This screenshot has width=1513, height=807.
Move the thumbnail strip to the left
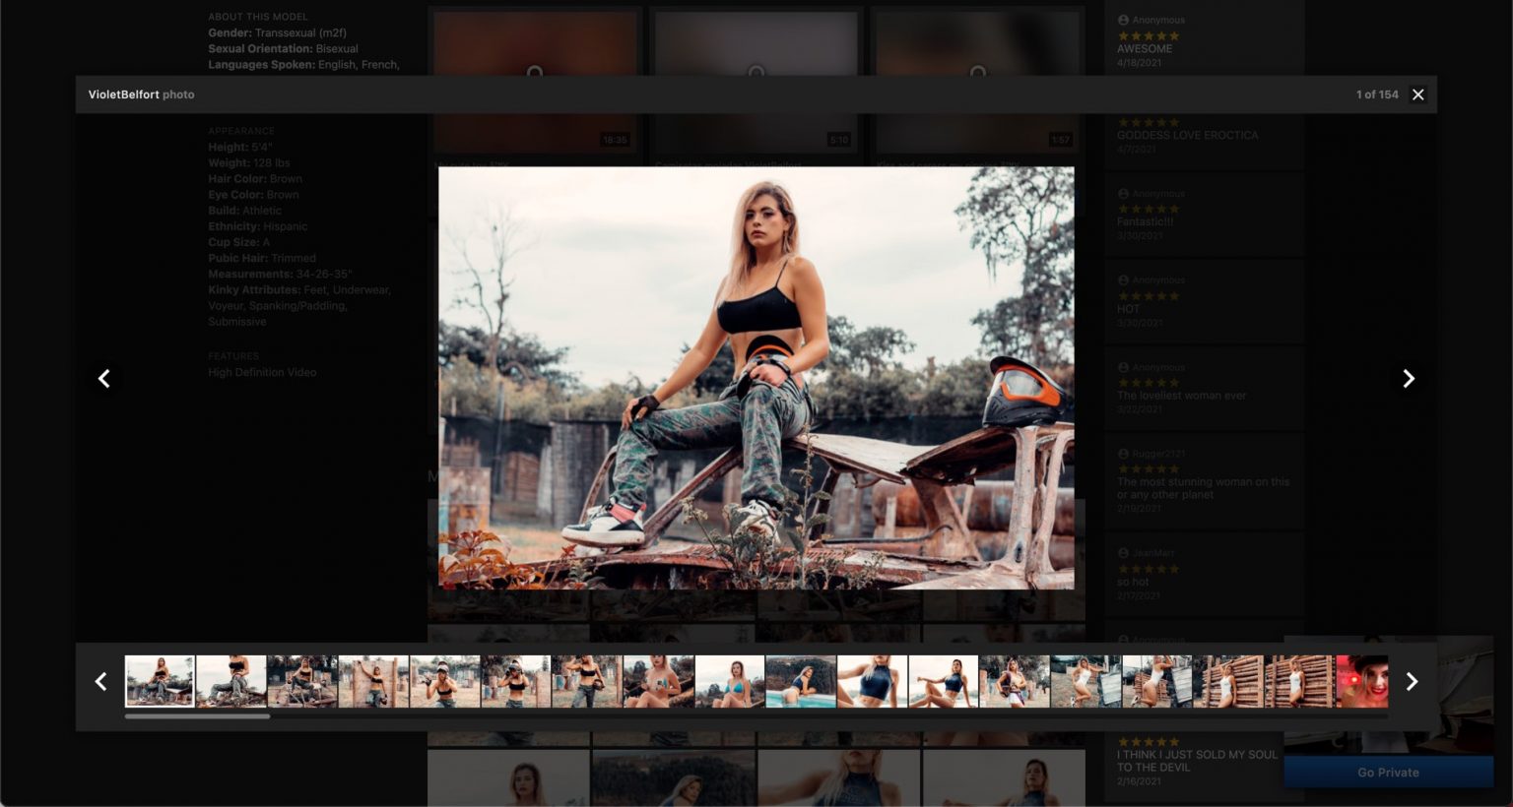coord(100,681)
